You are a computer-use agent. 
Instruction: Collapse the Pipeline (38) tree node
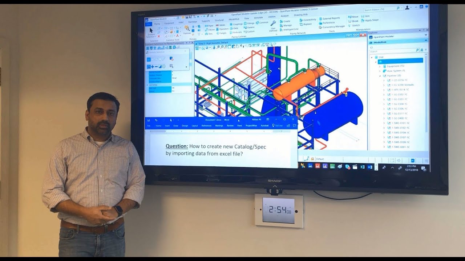click(x=380, y=76)
